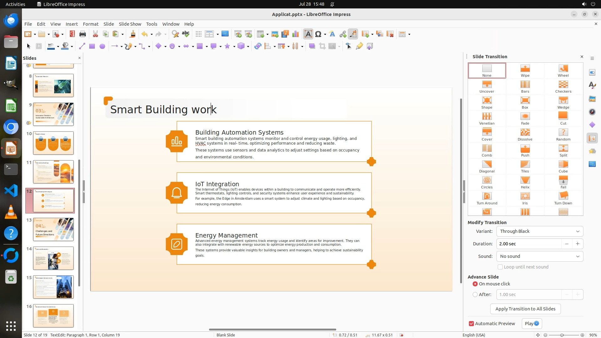
Task: Select the Wheel slide transition
Action: 563,70
